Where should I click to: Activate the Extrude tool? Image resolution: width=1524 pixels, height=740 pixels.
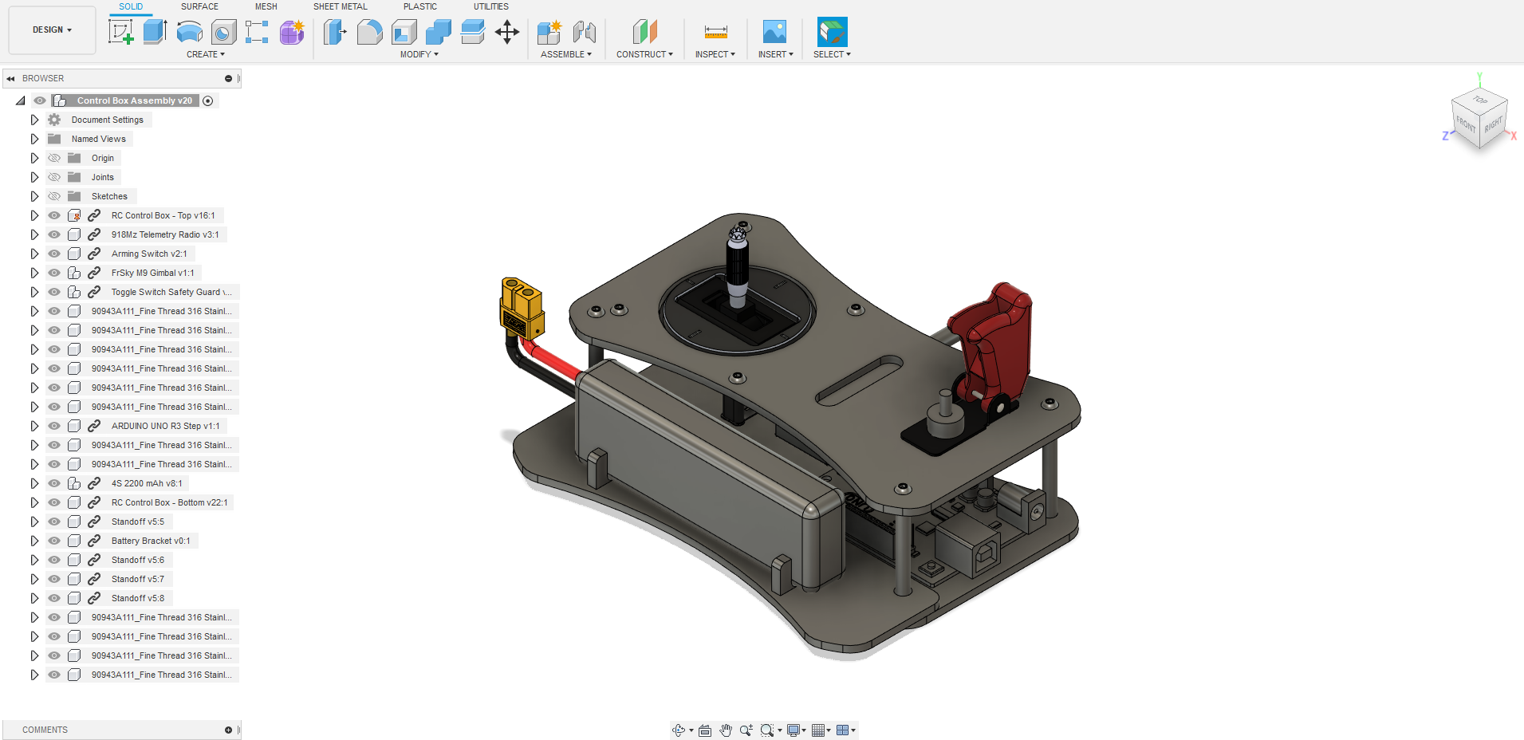pyautogui.click(x=155, y=32)
